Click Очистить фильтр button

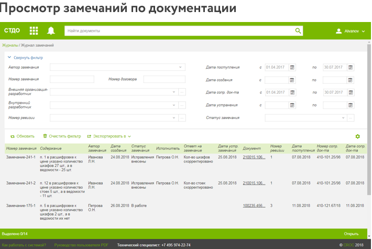[62, 136]
